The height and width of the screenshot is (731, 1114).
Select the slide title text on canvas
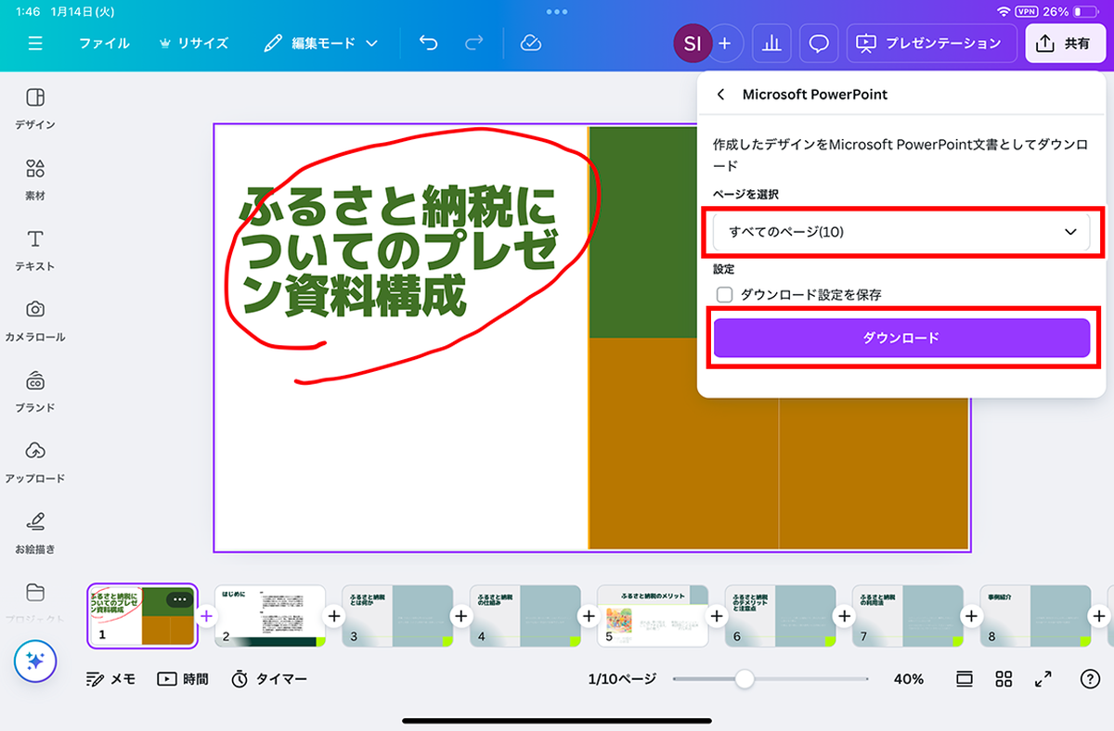click(401, 250)
